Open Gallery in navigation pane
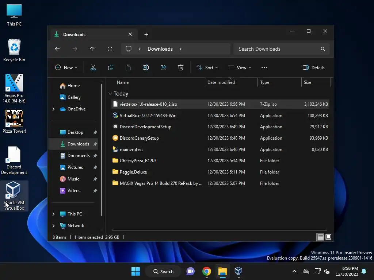 (x=74, y=97)
